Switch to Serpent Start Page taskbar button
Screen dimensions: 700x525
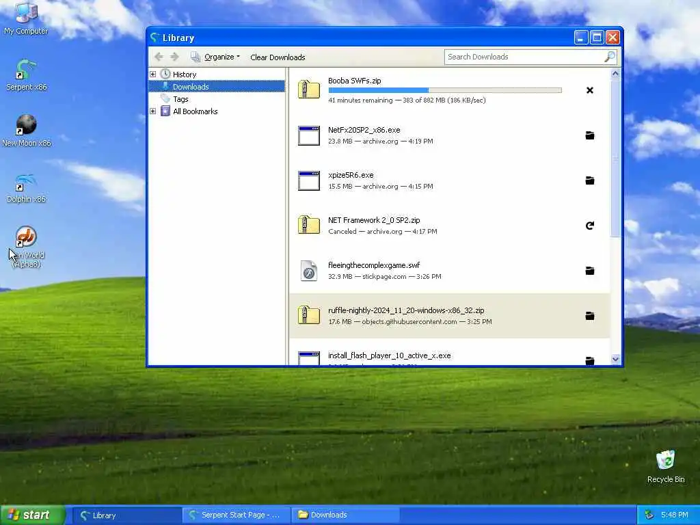pos(236,515)
